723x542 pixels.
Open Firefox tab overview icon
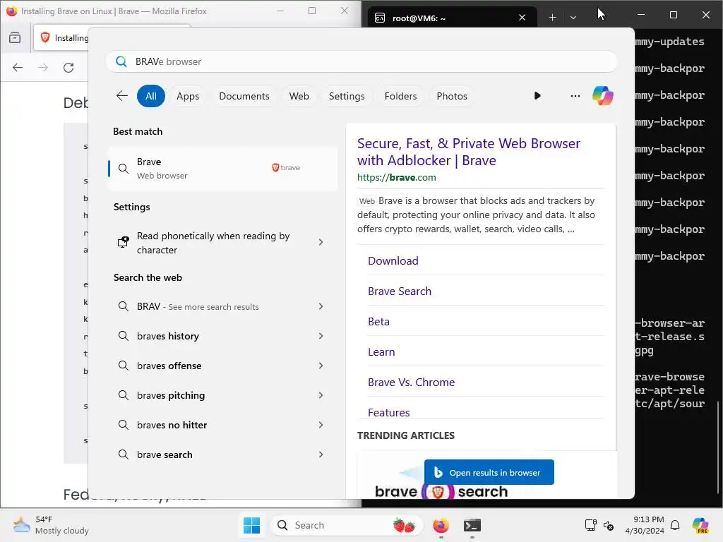[15, 37]
